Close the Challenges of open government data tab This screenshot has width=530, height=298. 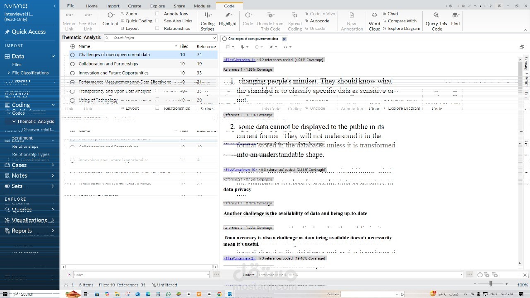pos(284,39)
